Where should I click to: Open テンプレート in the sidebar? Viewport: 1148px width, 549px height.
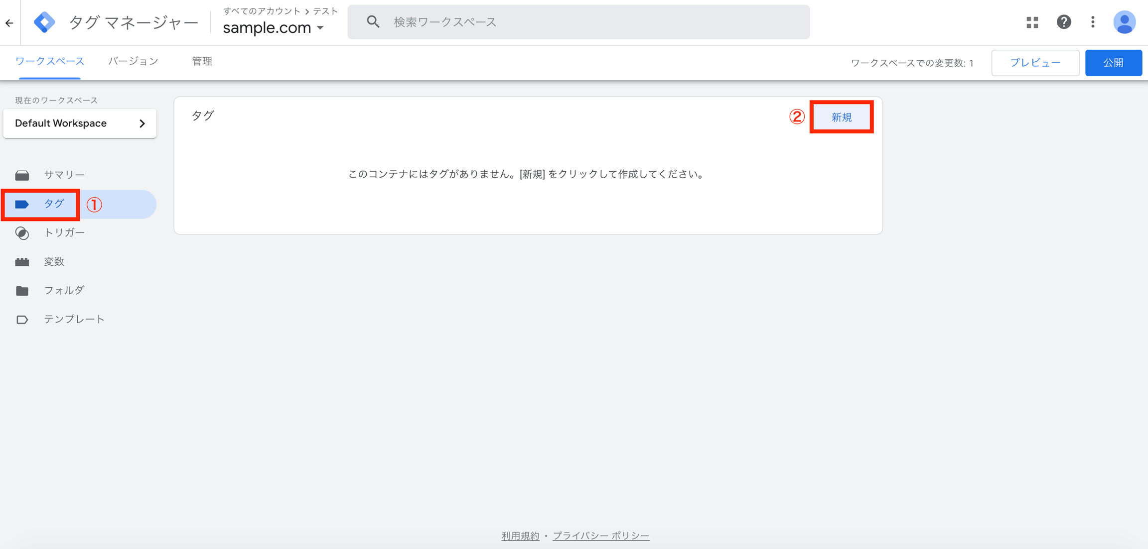tap(74, 319)
